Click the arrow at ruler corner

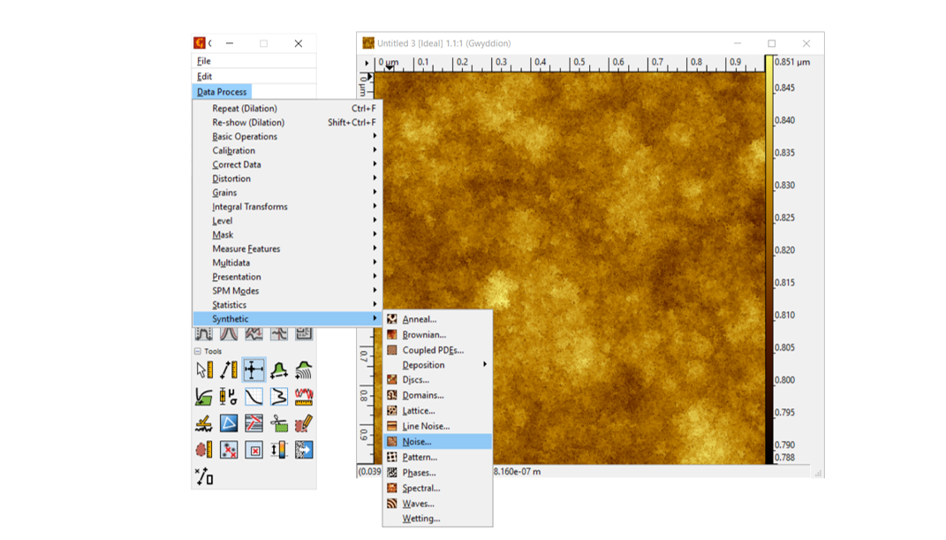pyautogui.click(x=367, y=63)
